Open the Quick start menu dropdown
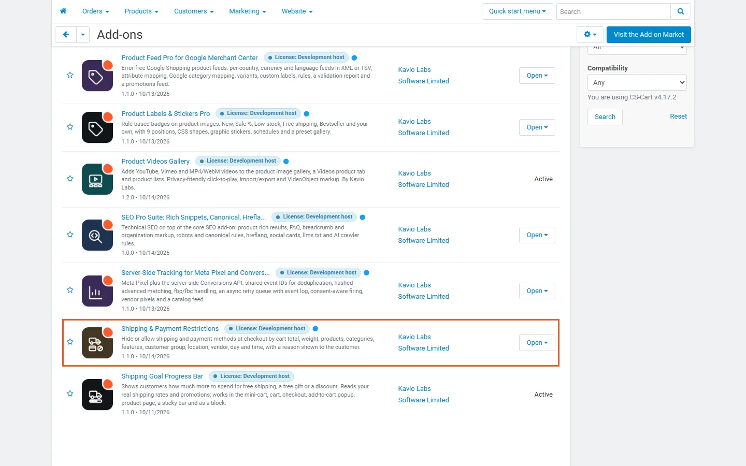The width and height of the screenshot is (746, 466). pos(518,11)
